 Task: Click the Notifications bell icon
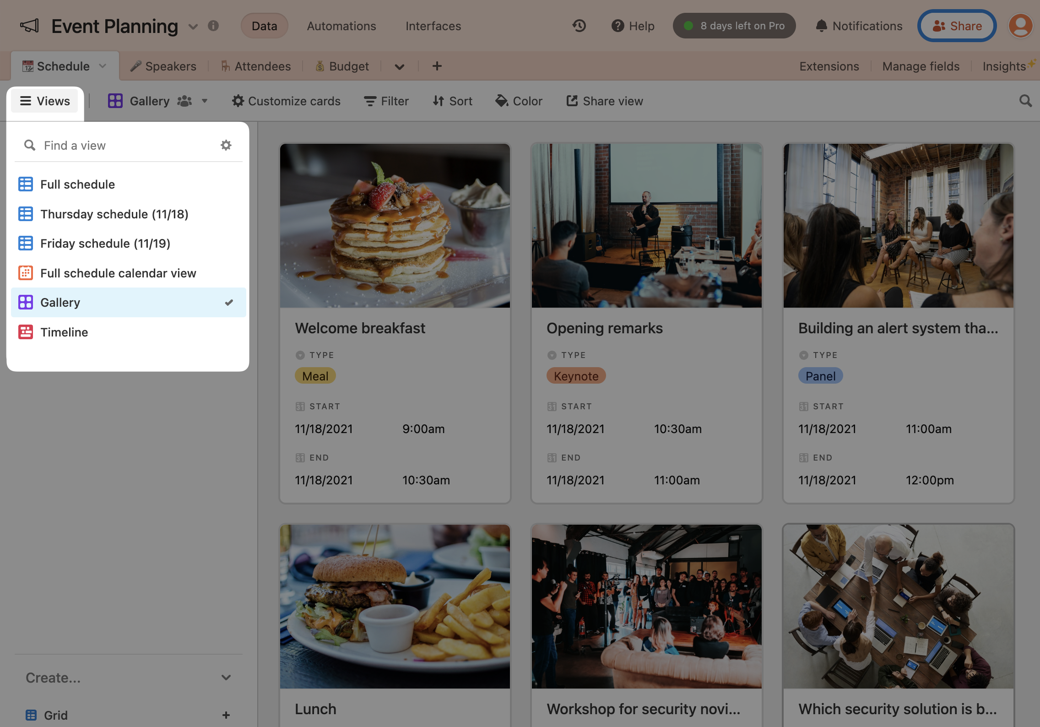tap(821, 26)
